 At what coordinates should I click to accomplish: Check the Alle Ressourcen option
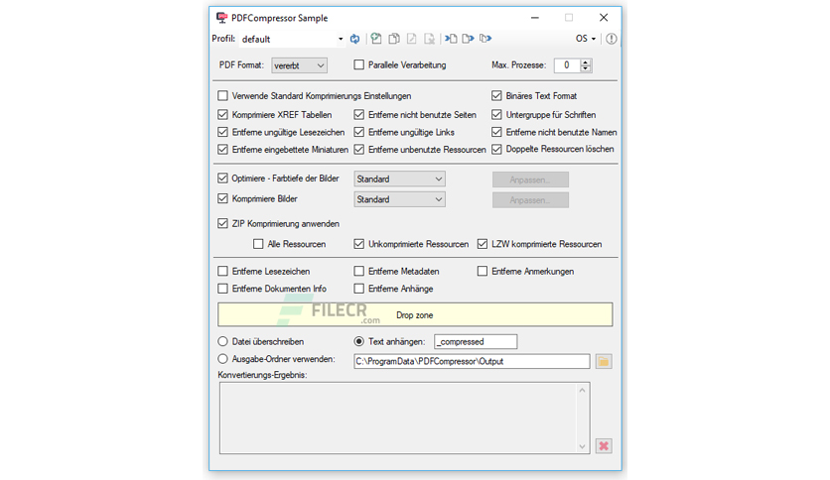click(x=258, y=244)
